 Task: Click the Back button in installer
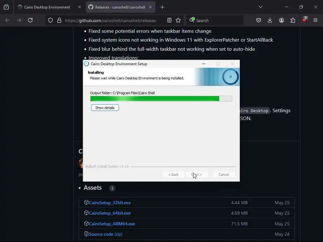[x=173, y=175]
